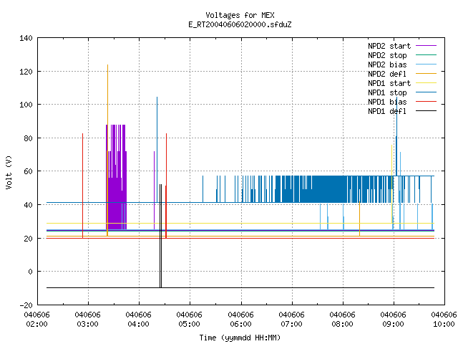Image resolution: width=458 pixels, height=344 pixels.
Task: Click the y-axis tick value -20
Action: (26, 305)
